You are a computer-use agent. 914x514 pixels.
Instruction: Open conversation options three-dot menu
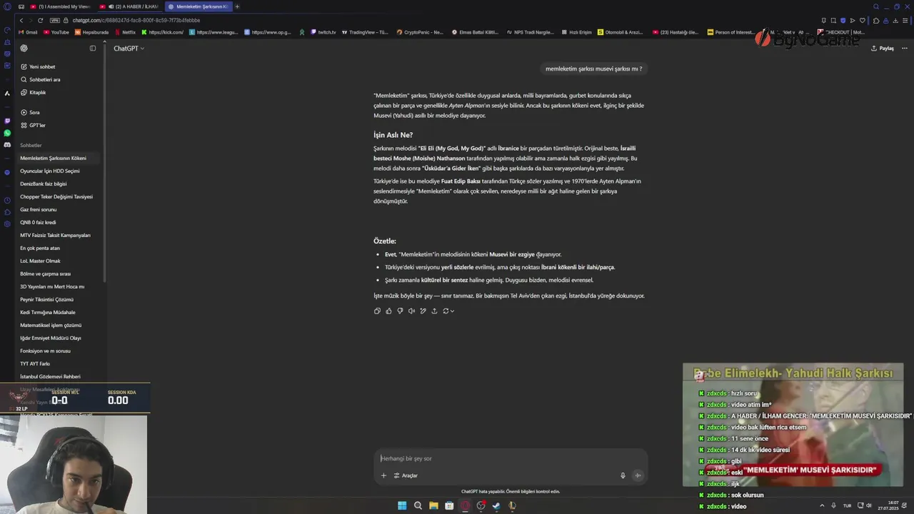click(x=903, y=49)
